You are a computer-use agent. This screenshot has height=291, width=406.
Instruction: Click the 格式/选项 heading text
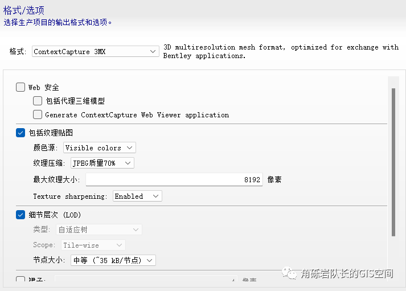(x=24, y=10)
